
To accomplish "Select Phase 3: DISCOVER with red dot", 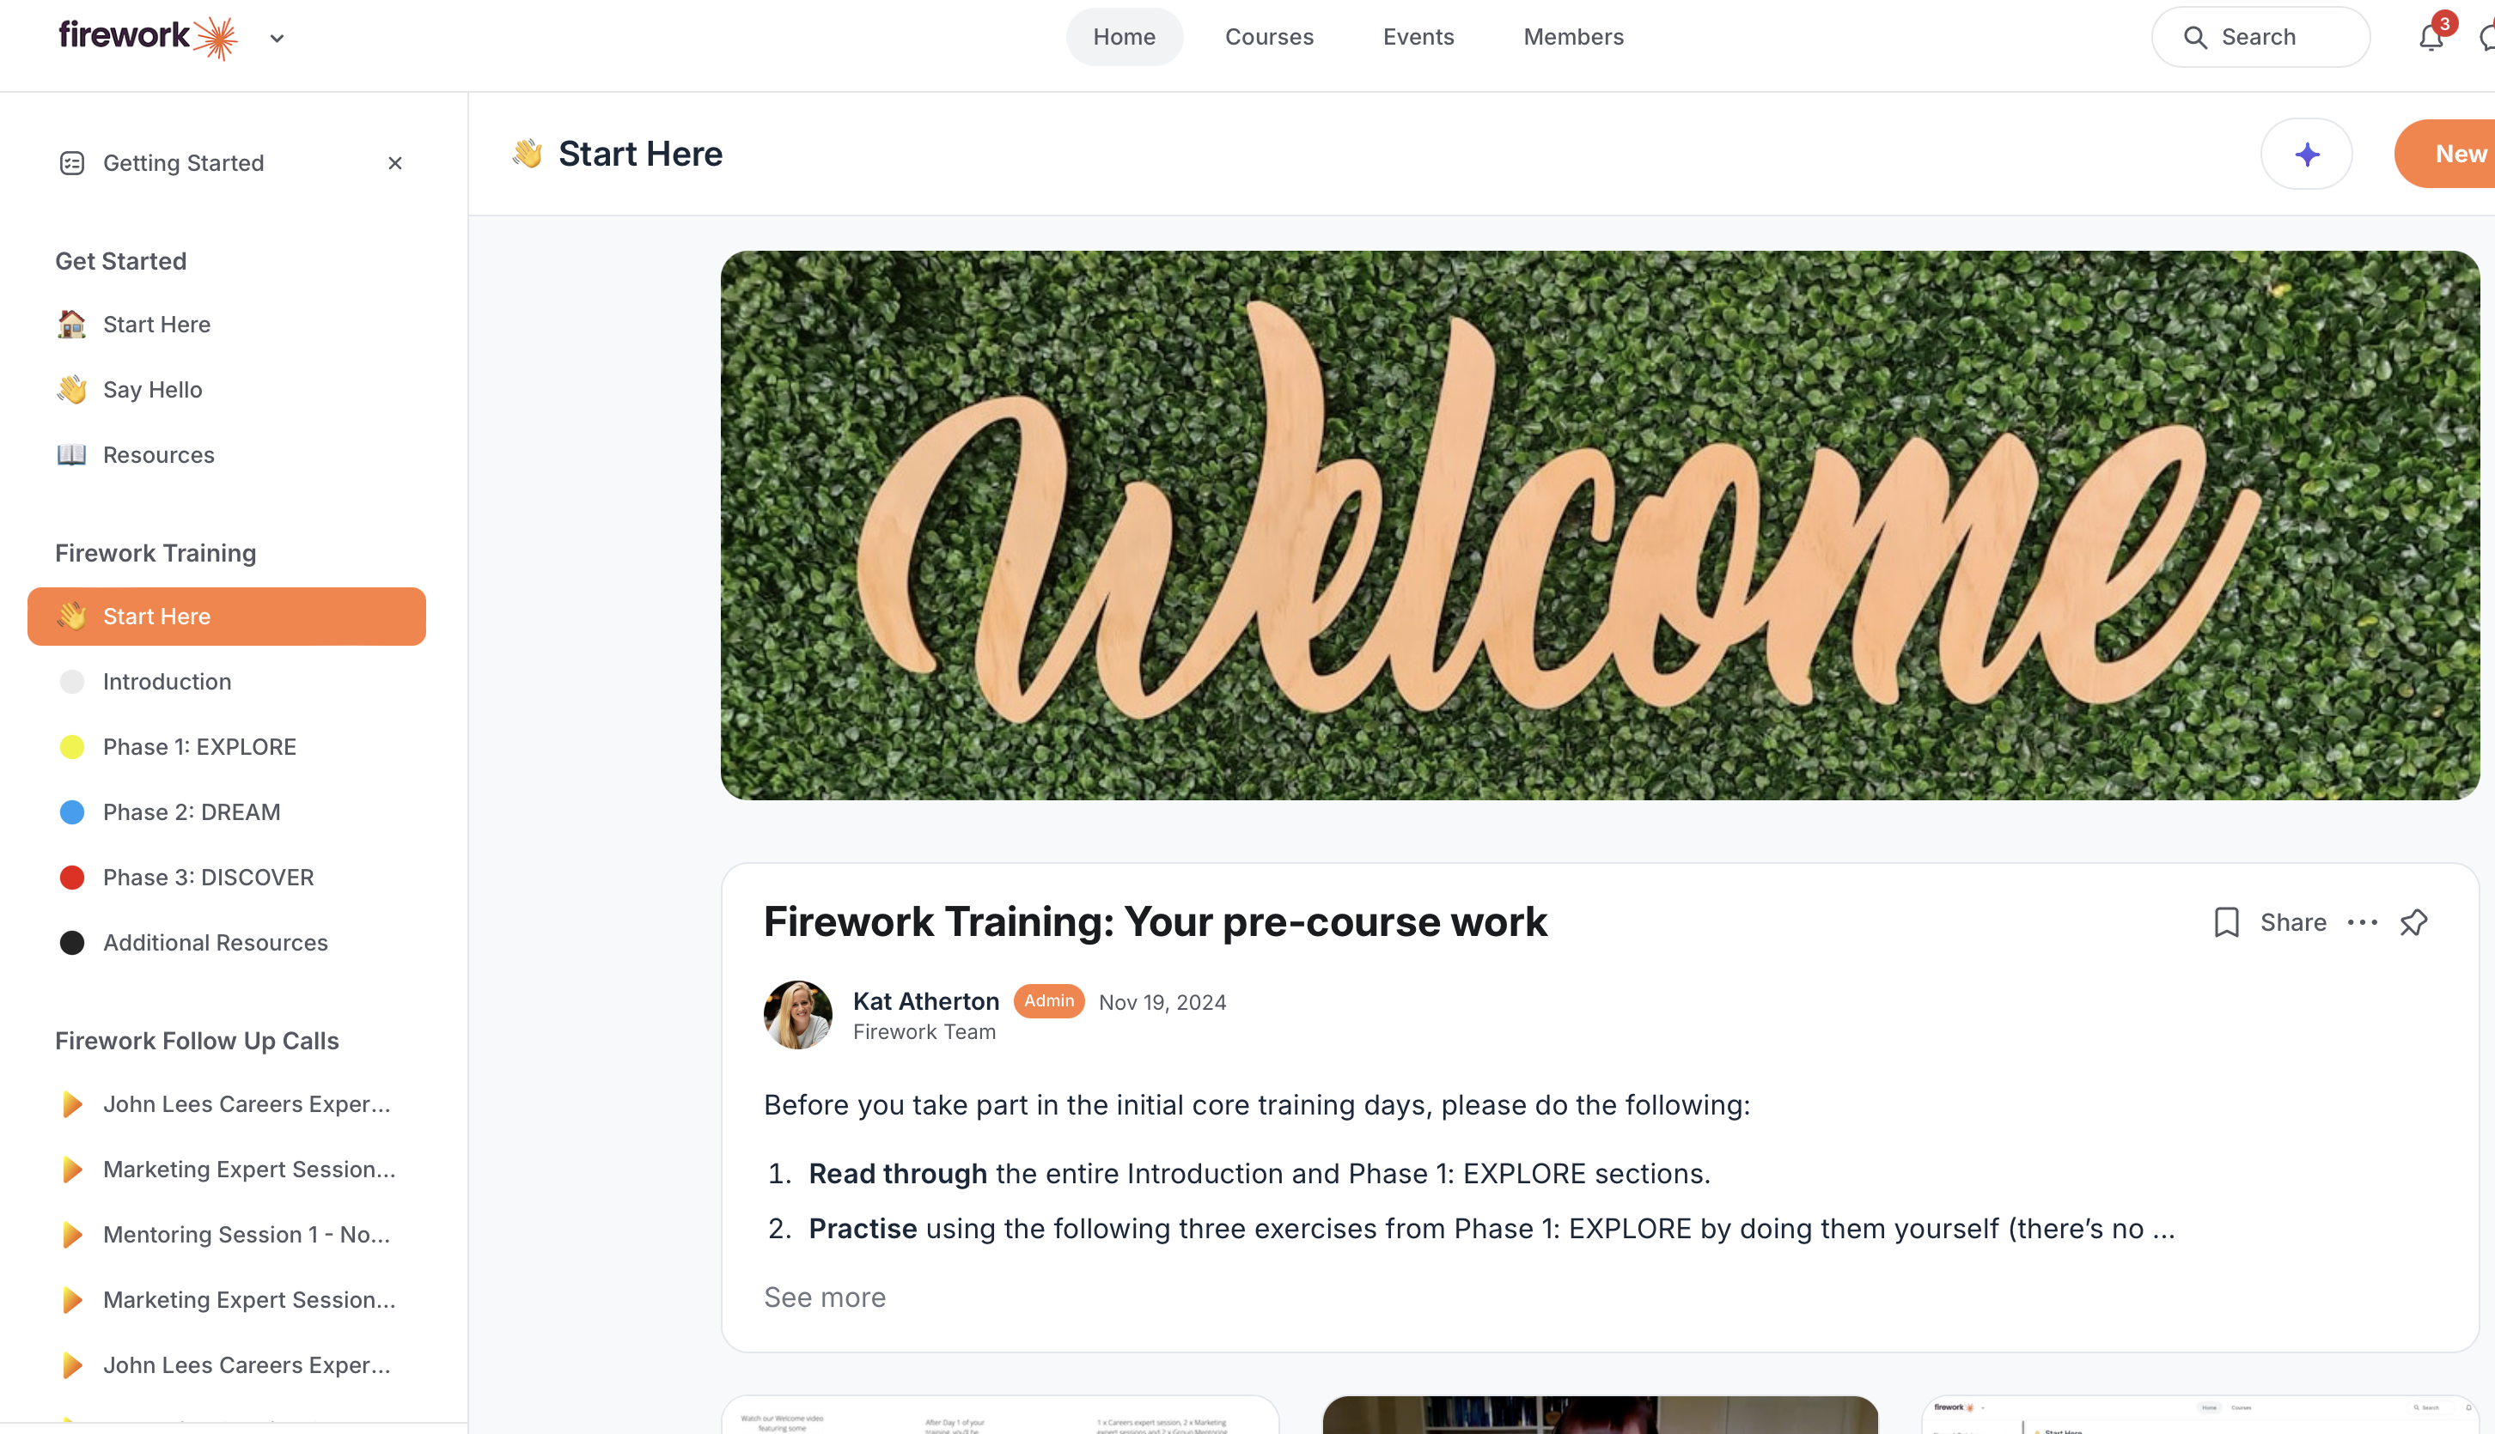I will 186,878.
